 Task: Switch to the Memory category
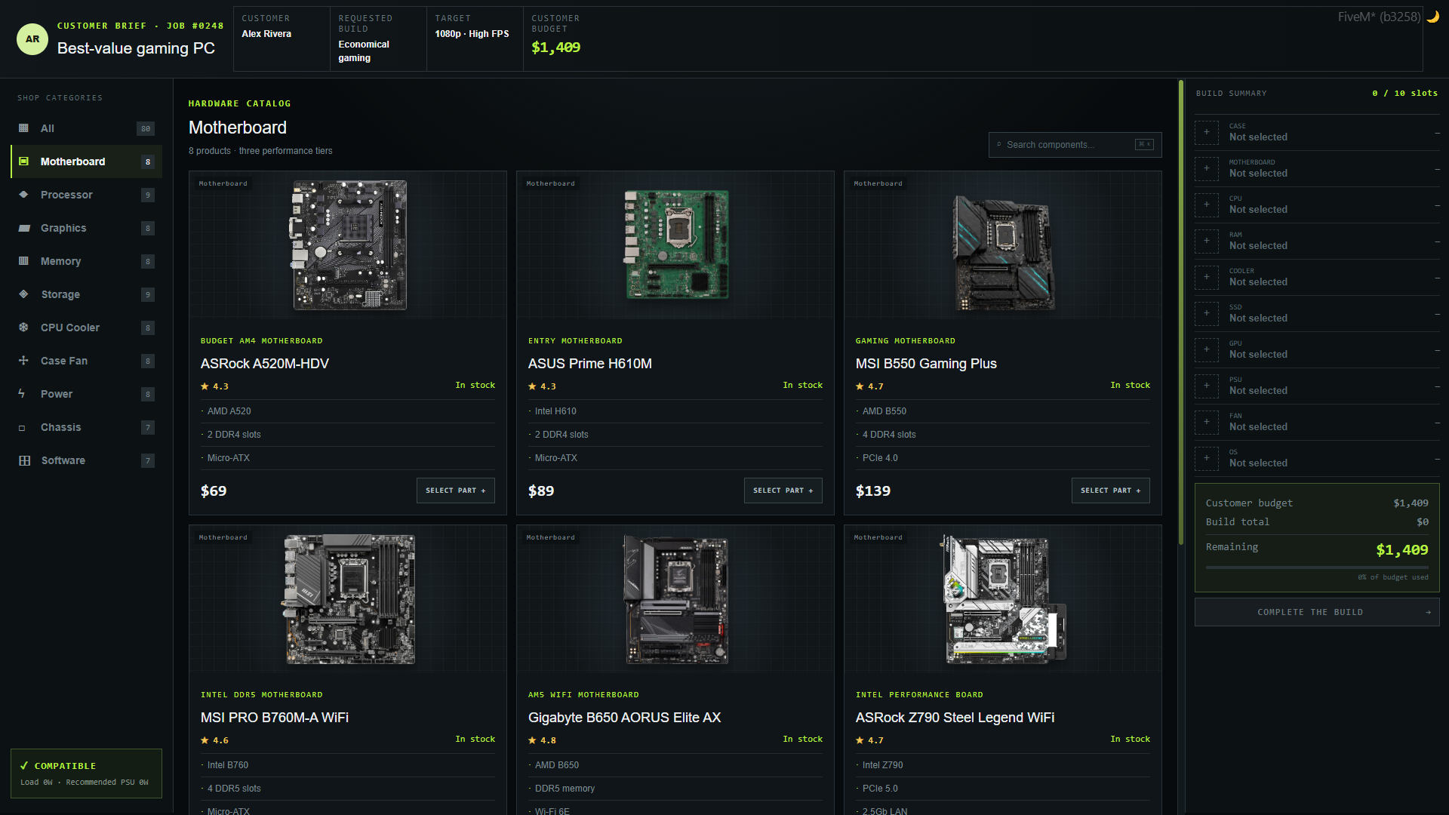86,261
